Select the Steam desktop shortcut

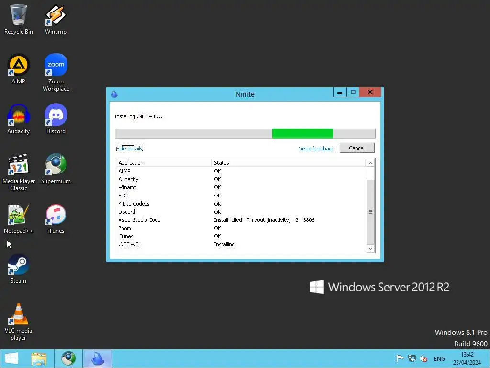tap(19, 269)
